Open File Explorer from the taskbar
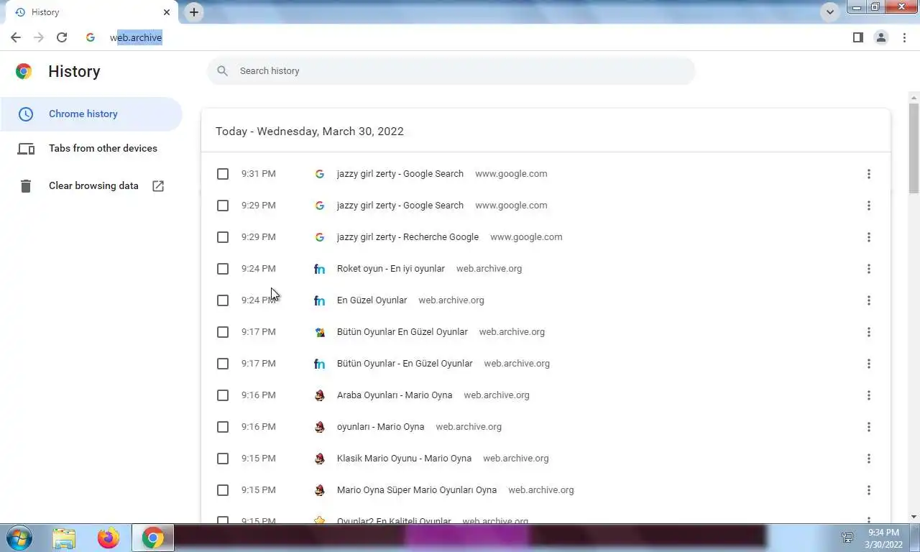Screen dimensions: 920x552 (x=64, y=538)
